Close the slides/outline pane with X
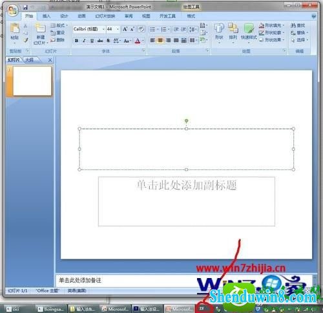 pyautogui.click(x=50, y=60)
